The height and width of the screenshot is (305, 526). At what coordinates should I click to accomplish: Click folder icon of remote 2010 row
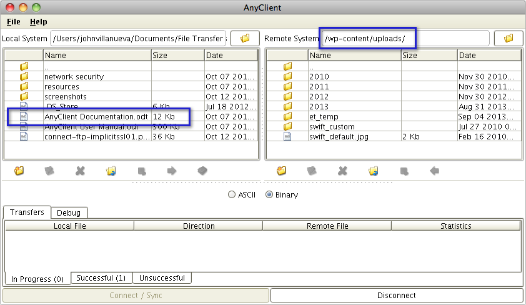click(287, 76)
